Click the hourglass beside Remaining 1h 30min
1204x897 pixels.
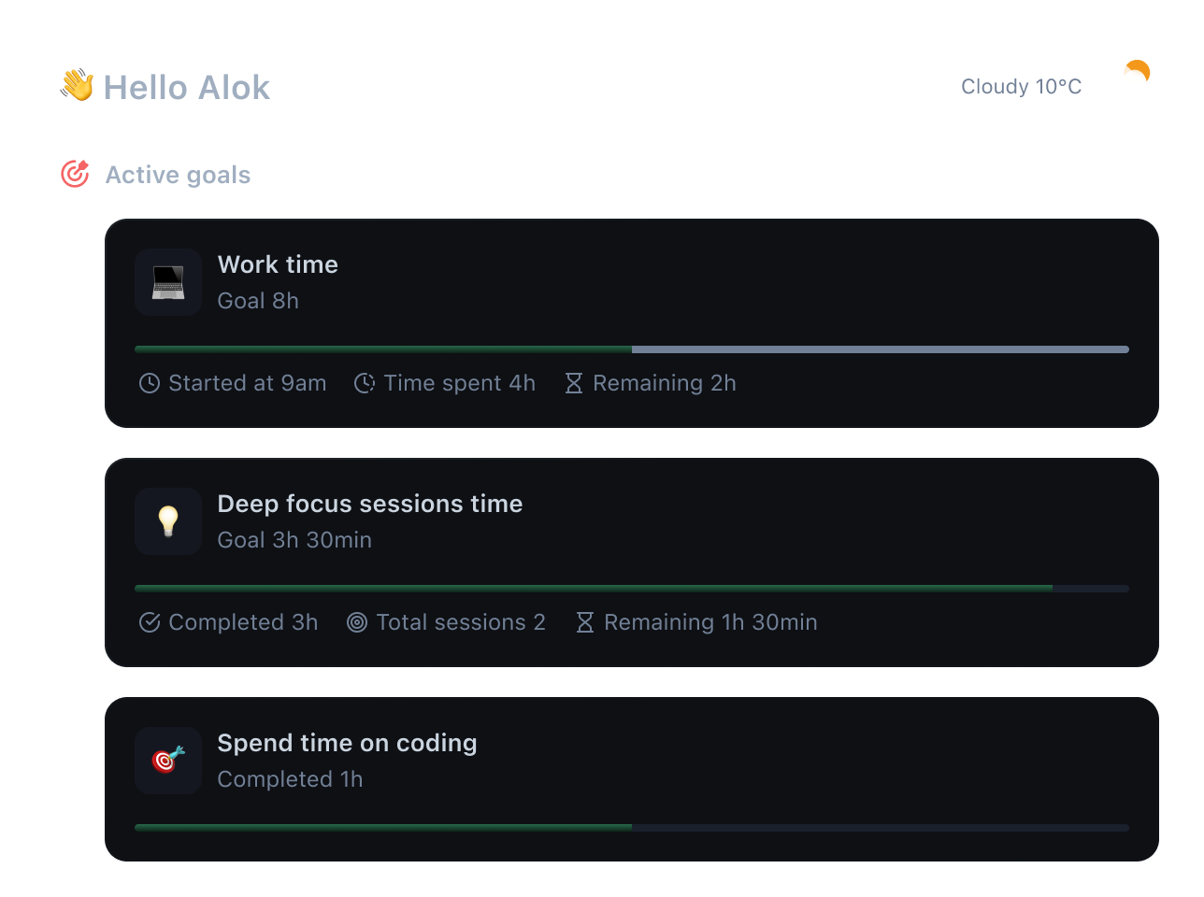pyautogui.click(x=585, y=622)
